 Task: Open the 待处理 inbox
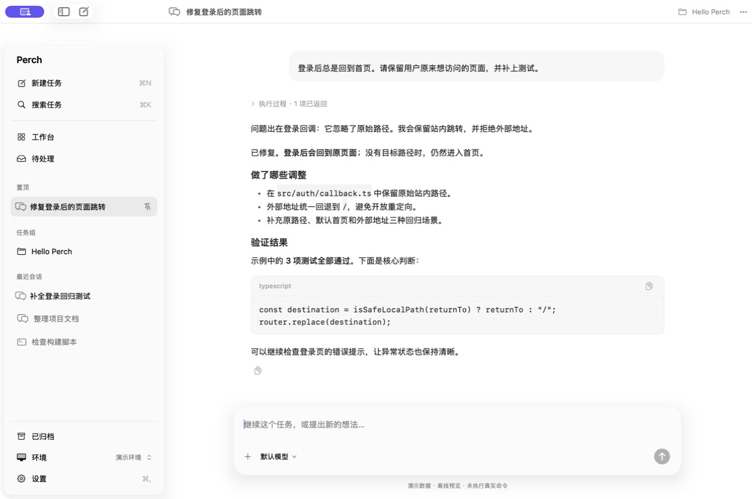click(x=84, y=159)
